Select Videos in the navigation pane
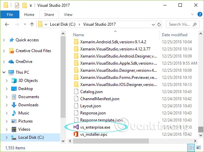Screen dimensions: 204x152 pyautogui.click(x=24, y=129)
